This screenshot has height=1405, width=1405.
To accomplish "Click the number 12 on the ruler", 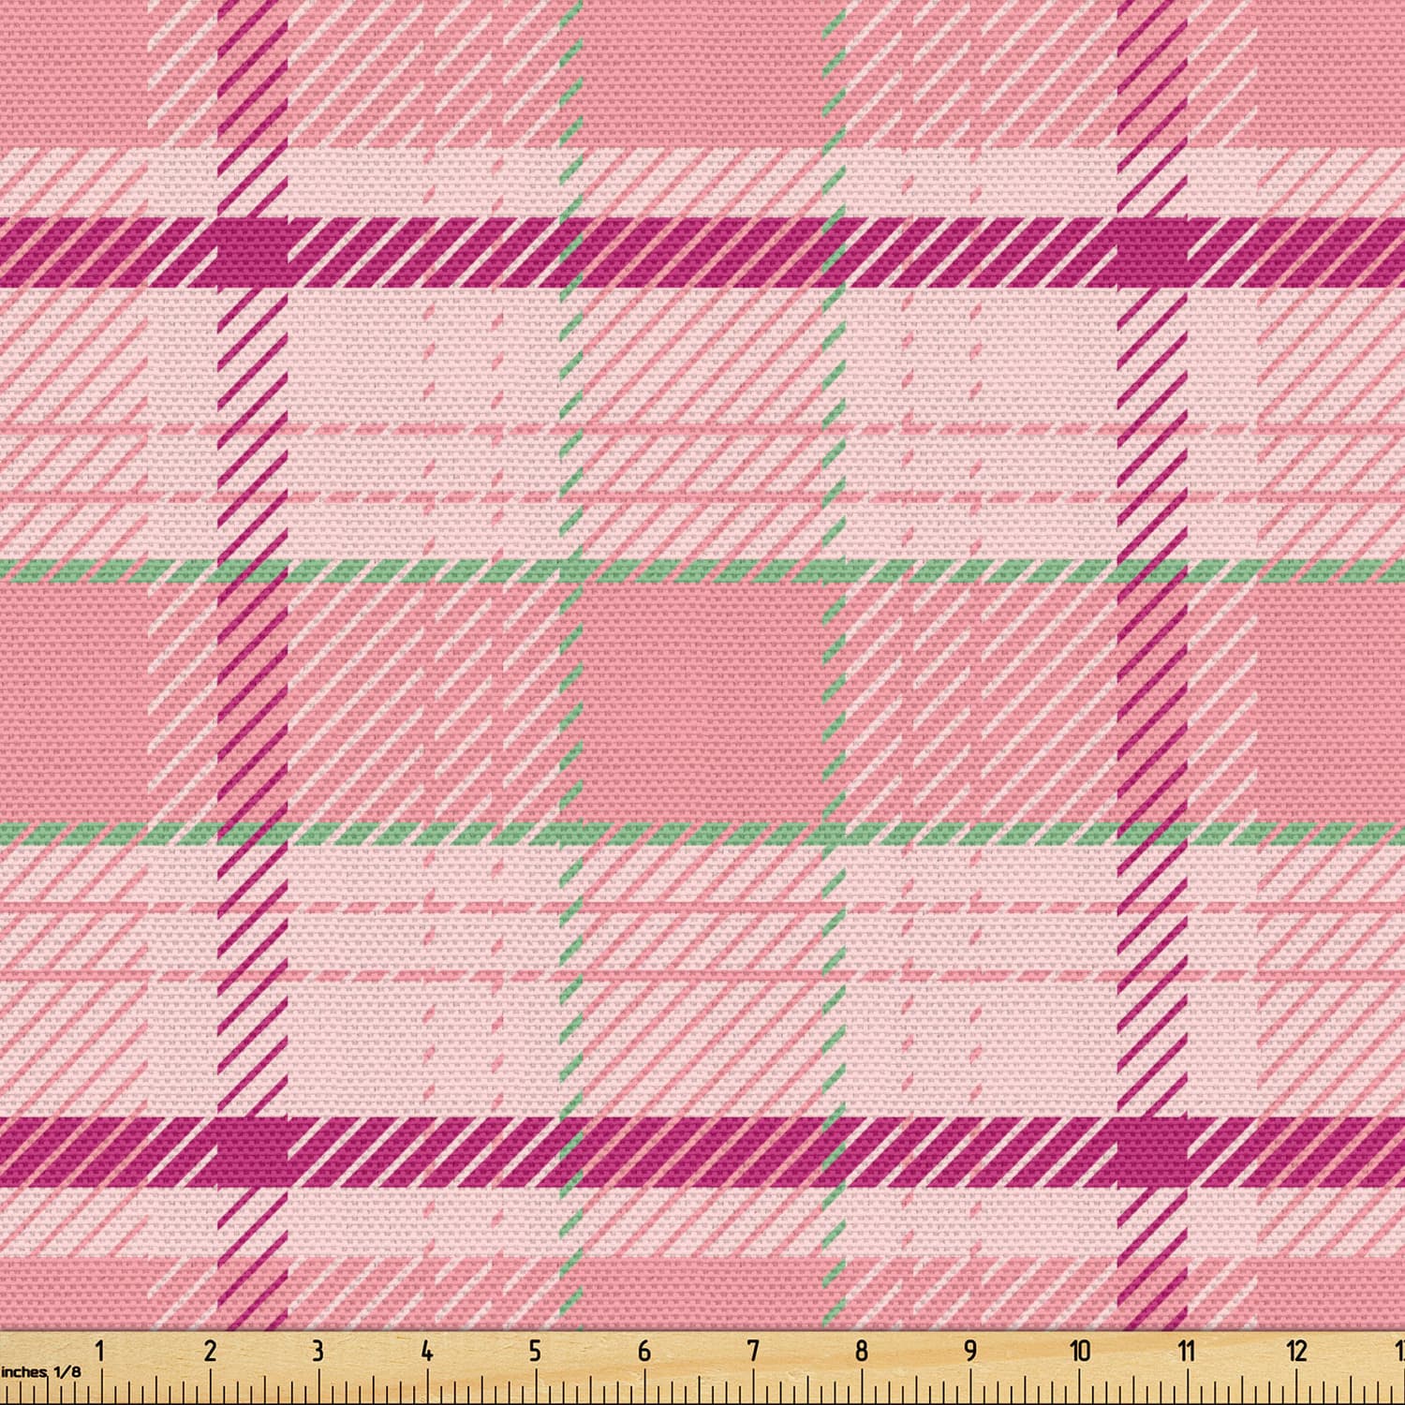I will click(1297, 1350).
